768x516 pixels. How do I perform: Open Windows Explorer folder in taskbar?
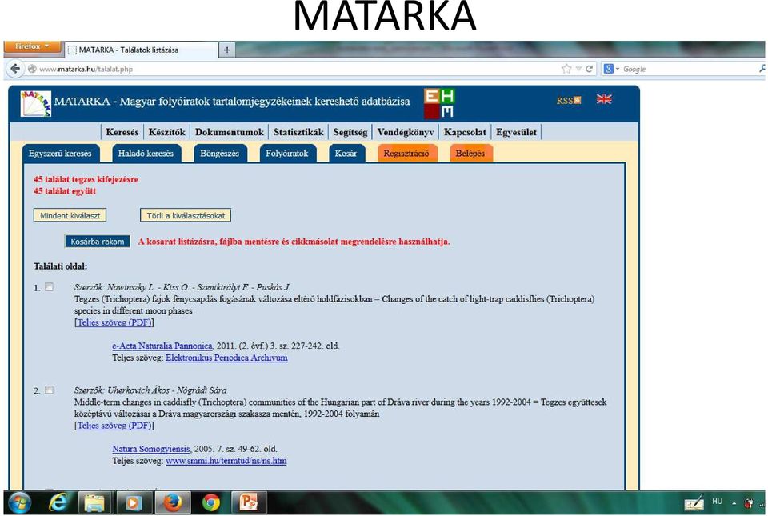pyautogui.click(x=94, y=502)
